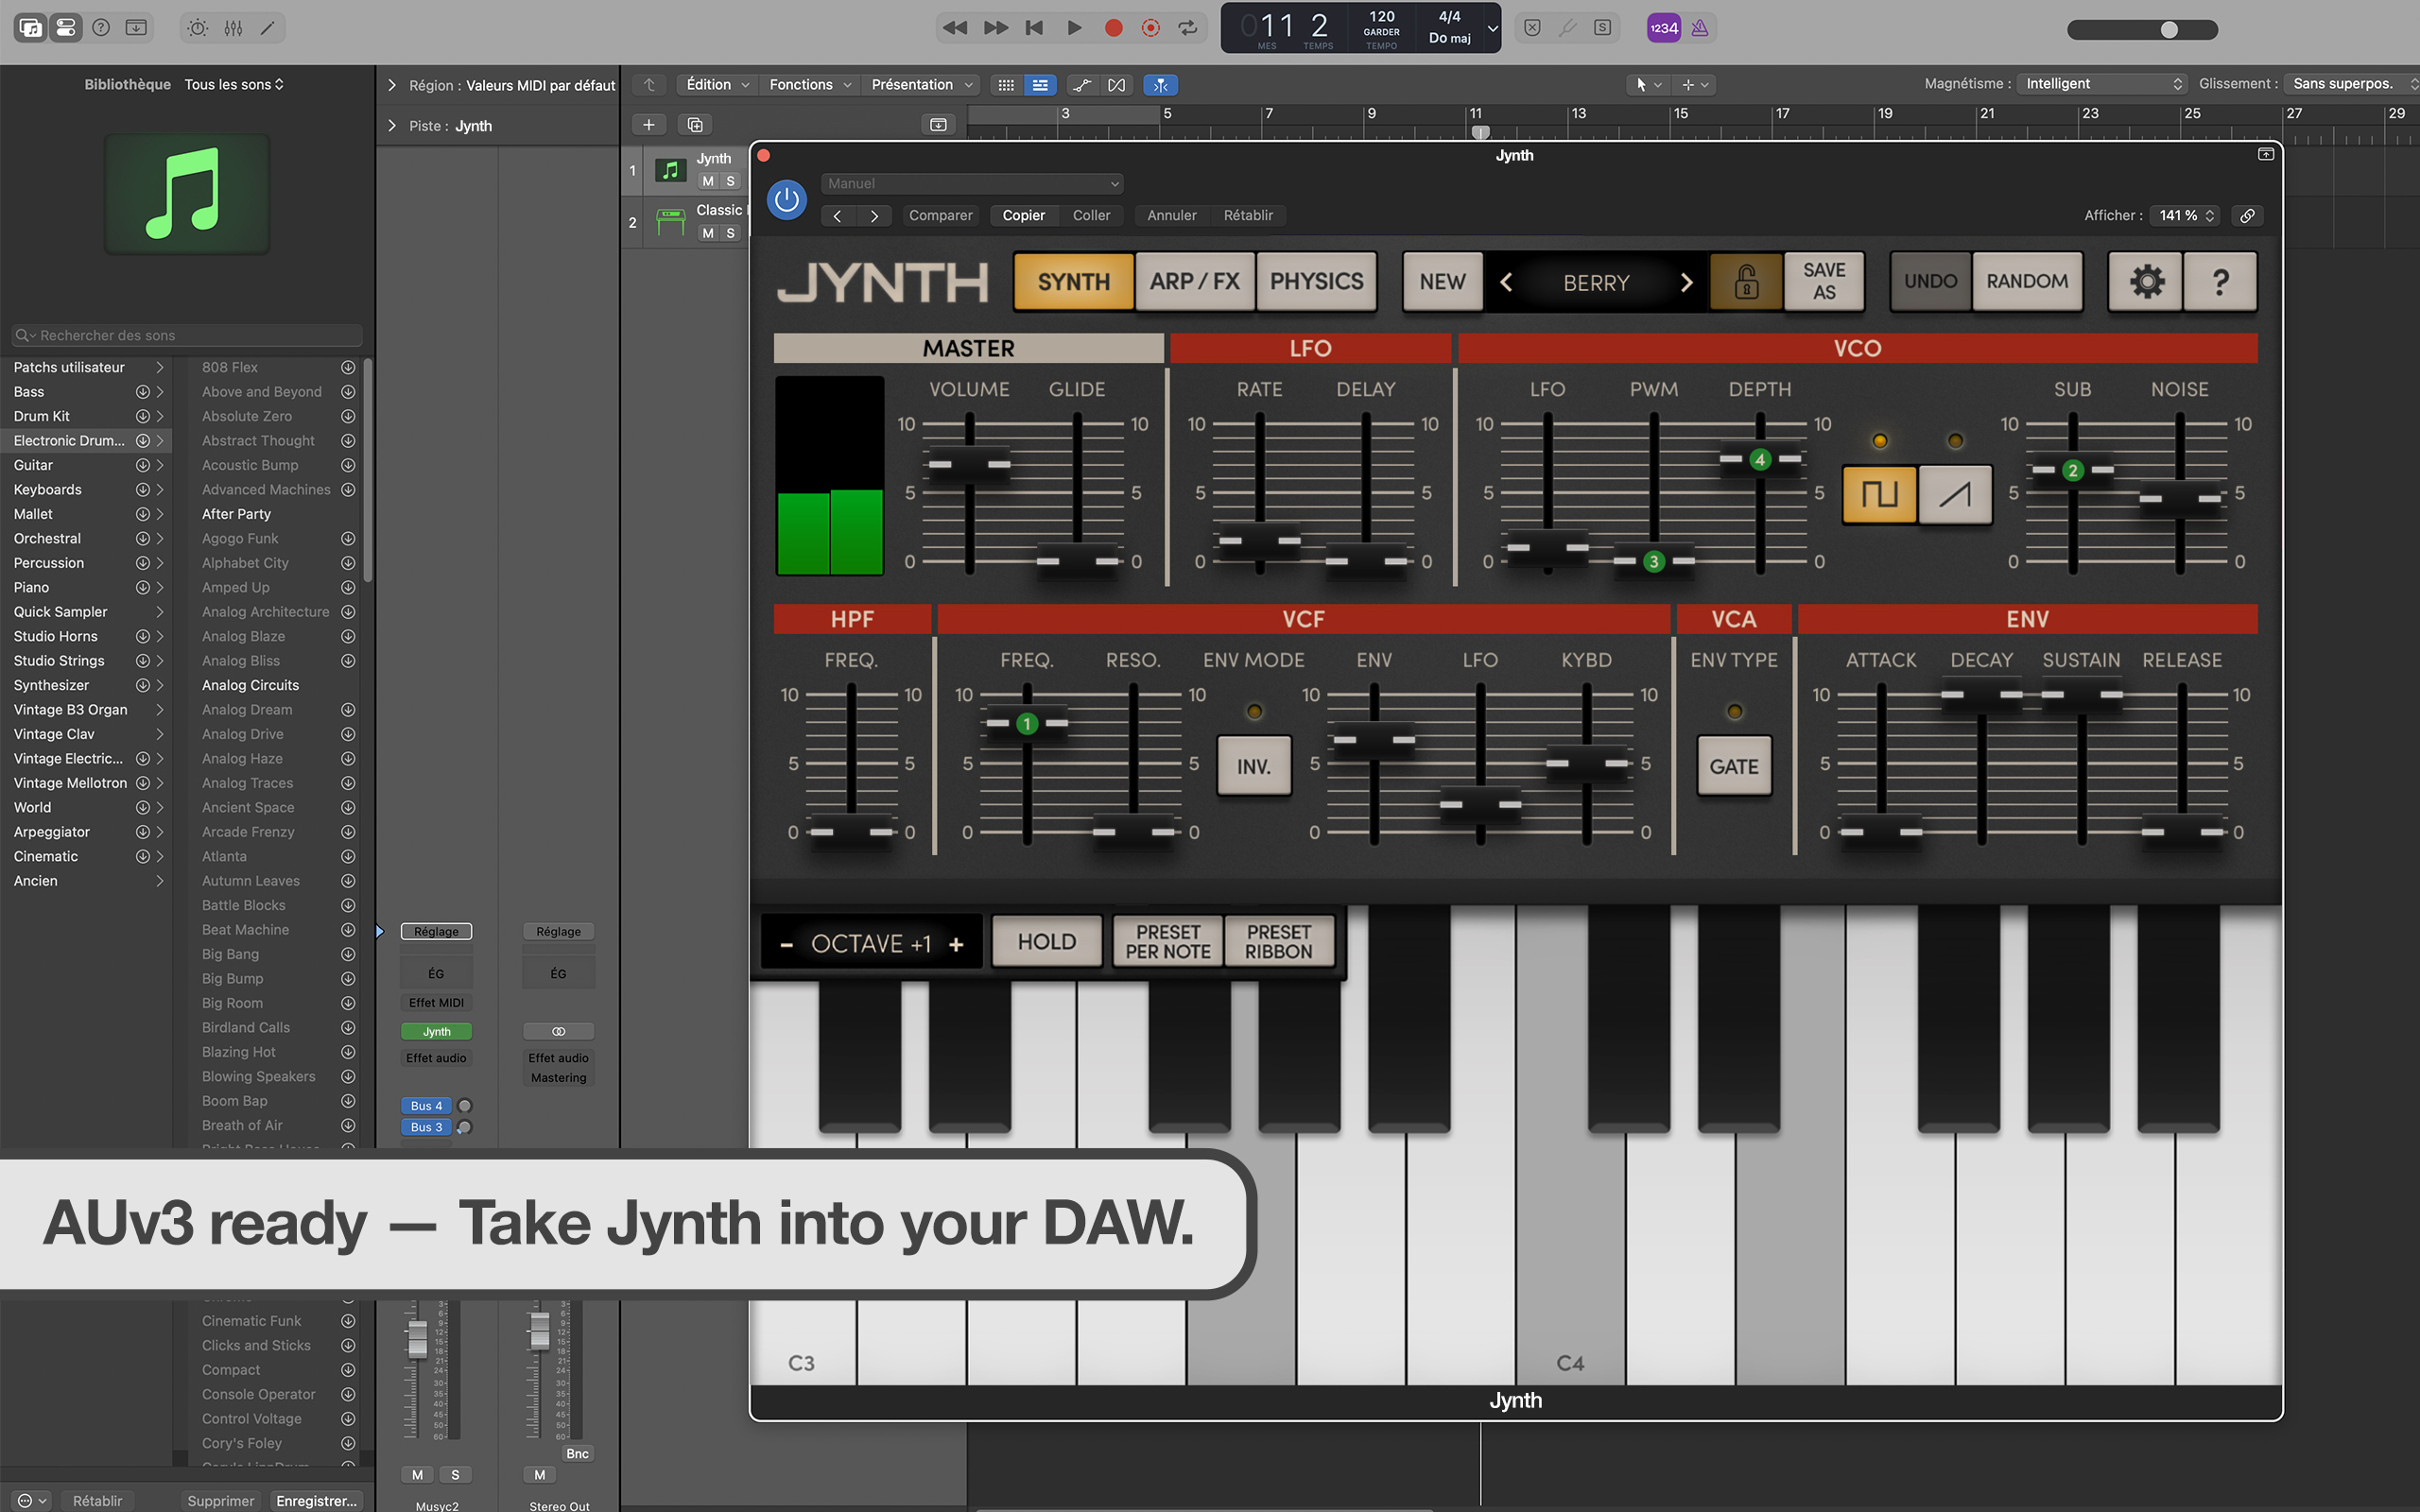The image size is (2420, 1512).
Task: Open the Library panel icon
Action: (31, 28)
